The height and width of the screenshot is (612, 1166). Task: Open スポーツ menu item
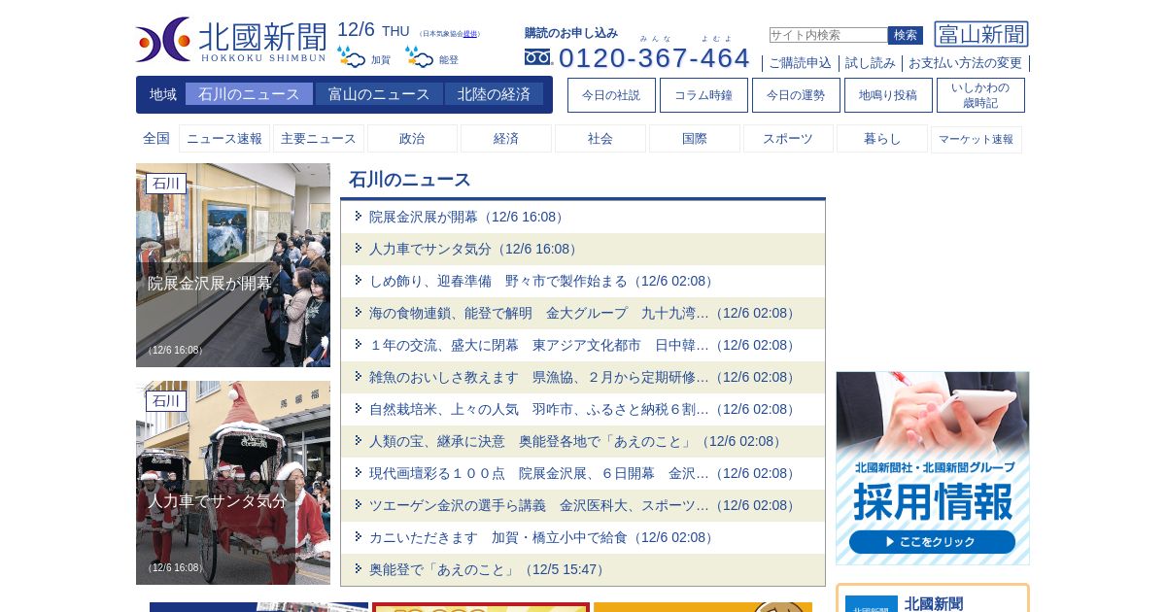(788, 139)
